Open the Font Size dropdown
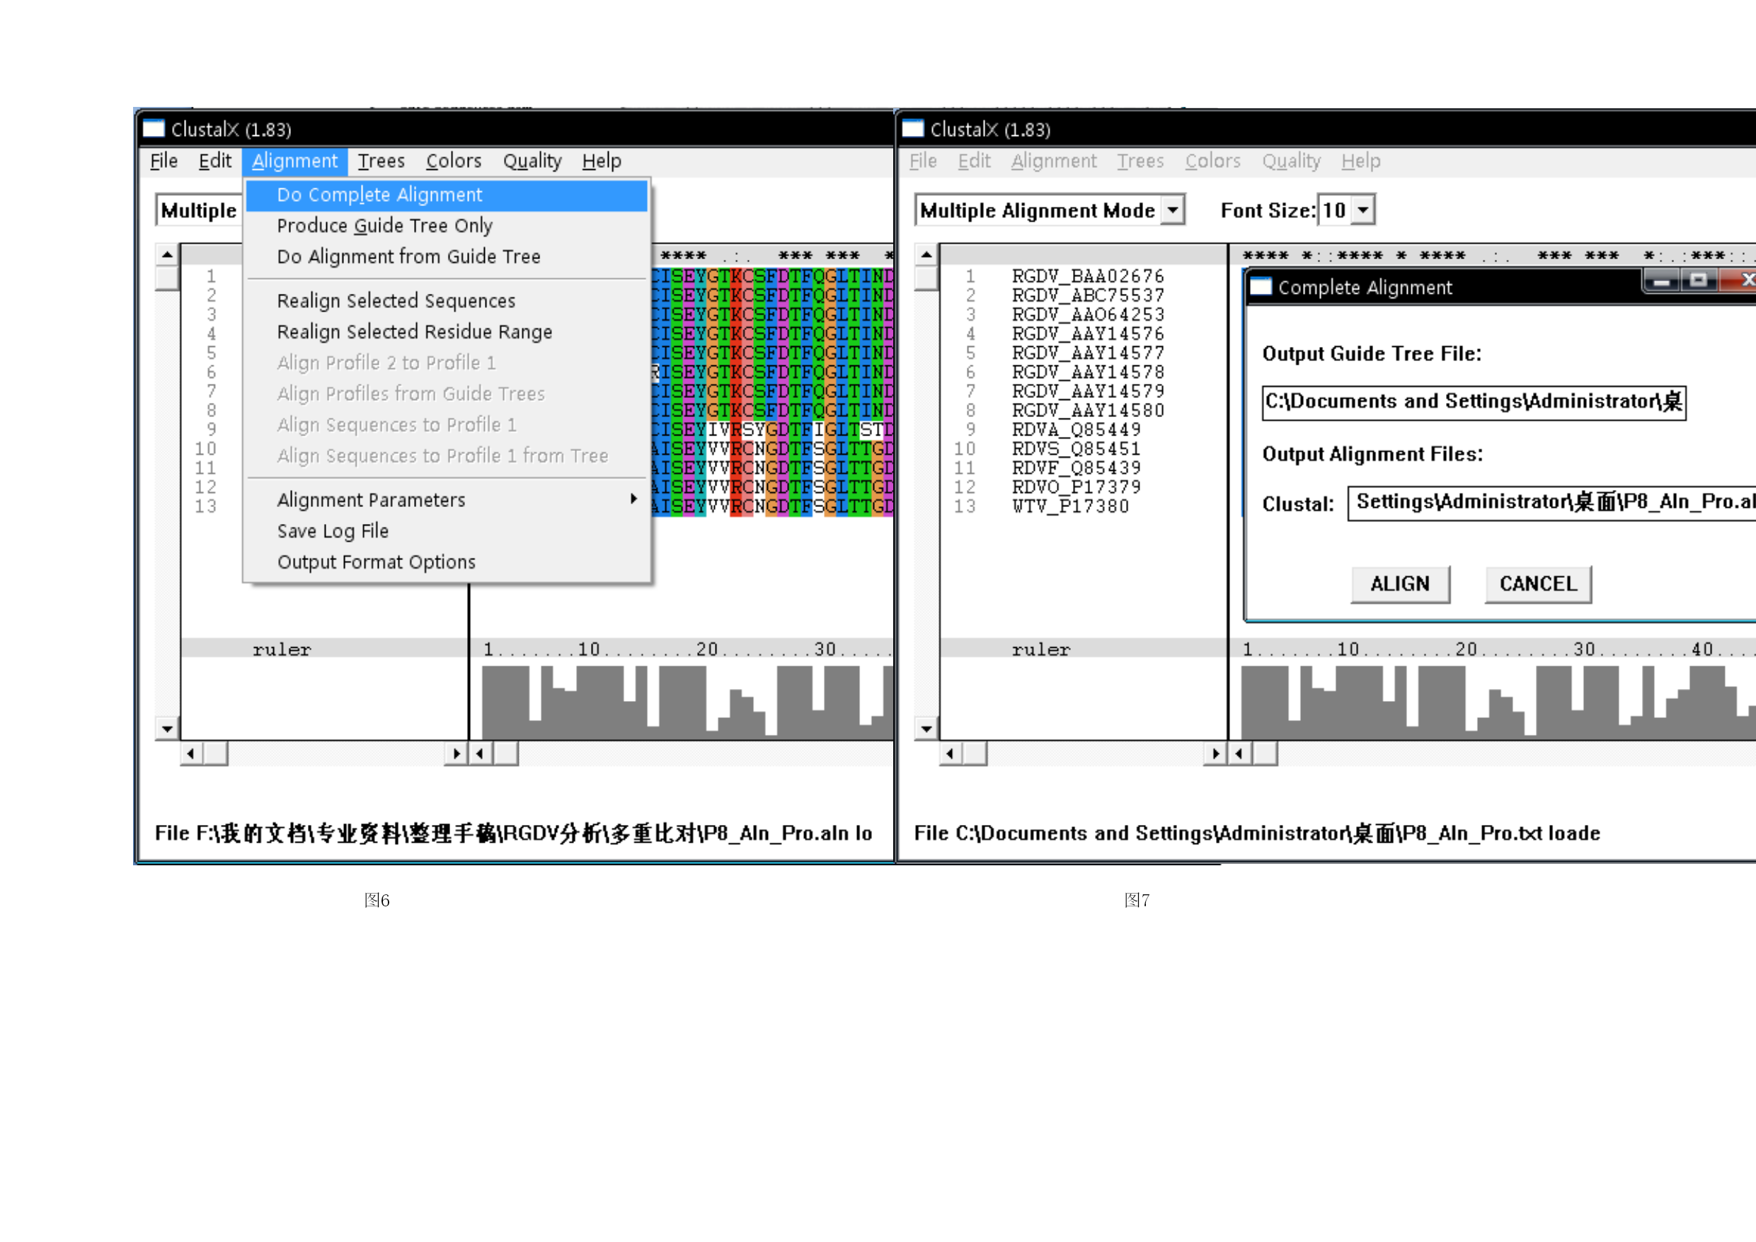Viewport: 1756px width, 1242px height. click(x=1362, y=210)
